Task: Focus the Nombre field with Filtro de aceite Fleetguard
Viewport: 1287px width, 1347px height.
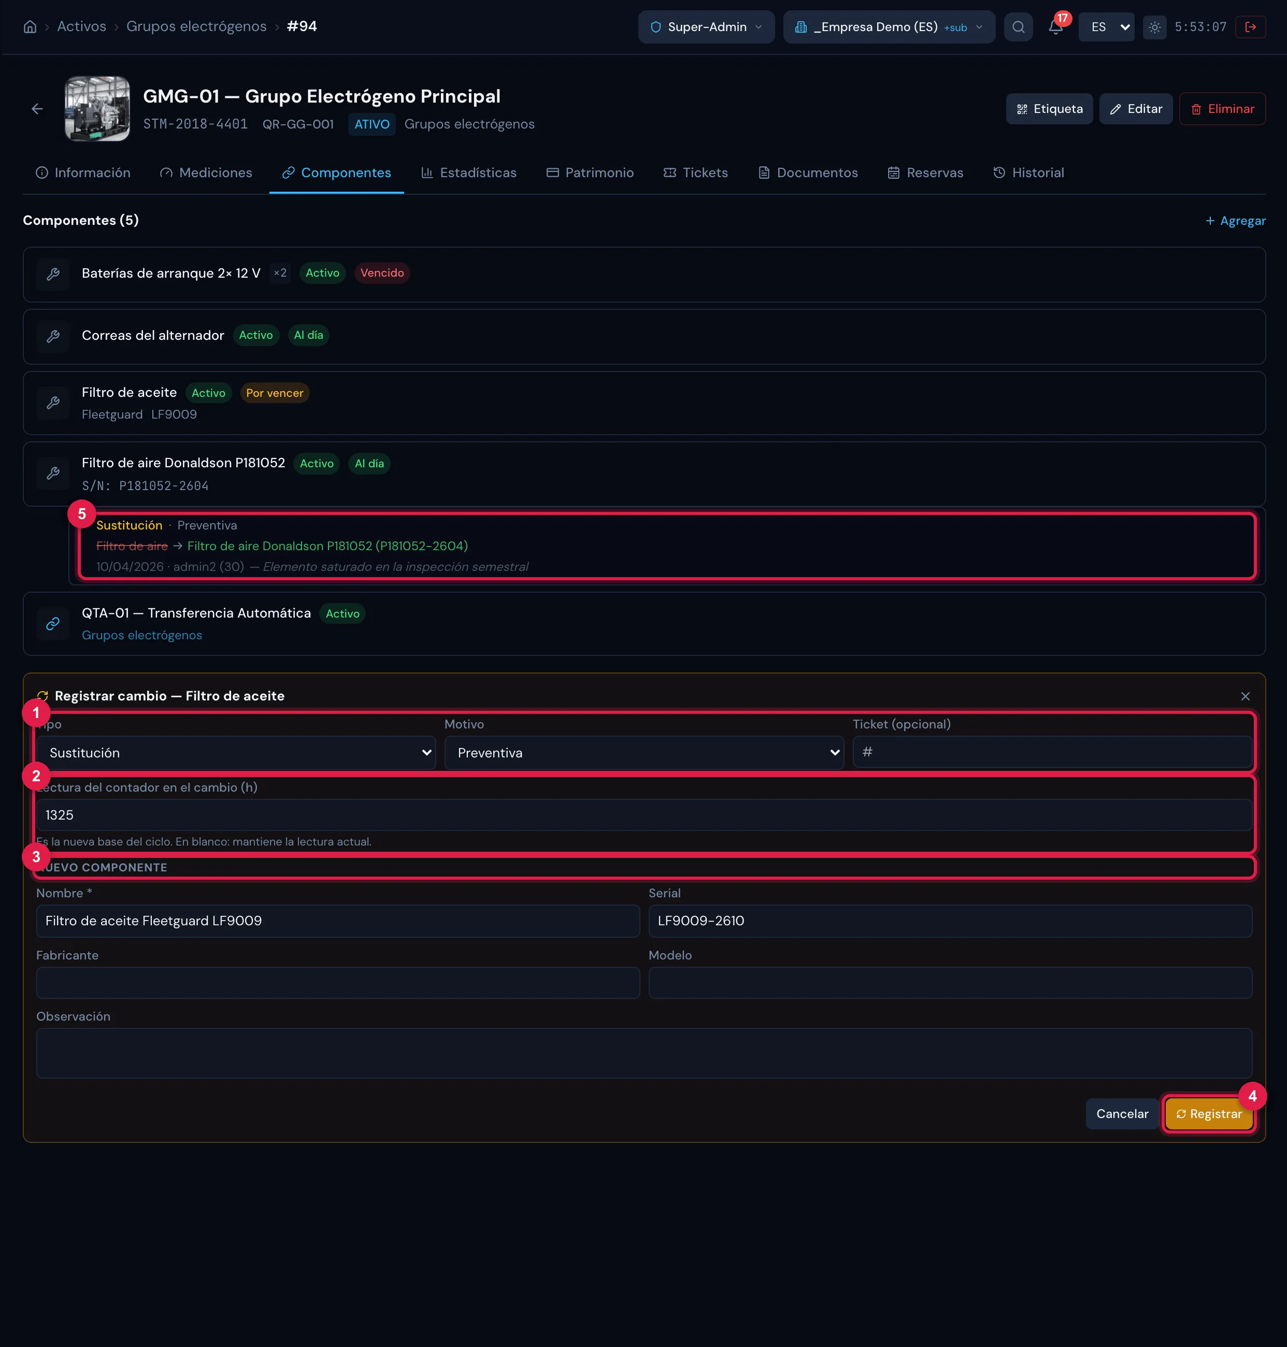Action: point(337,921)
